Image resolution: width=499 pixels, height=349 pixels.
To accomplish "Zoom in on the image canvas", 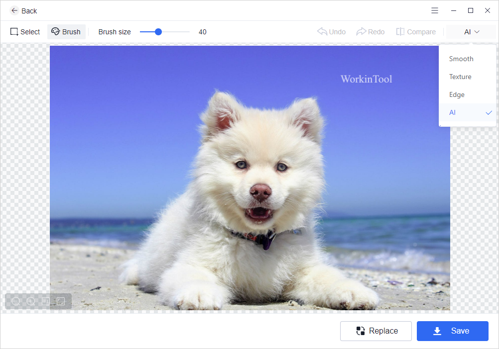I will pos(31,301).
